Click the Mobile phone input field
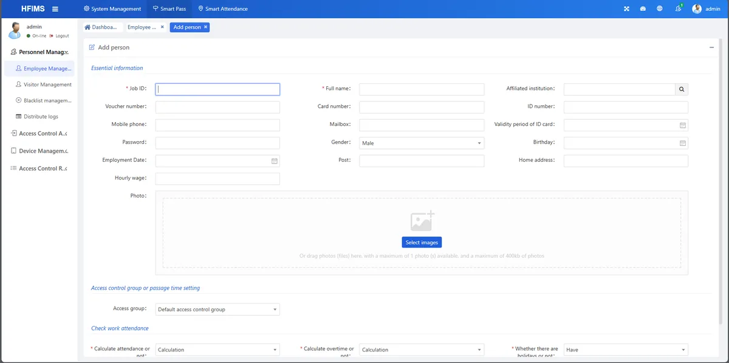Screen dimensions: 729x363 click(x=217, y=125)
